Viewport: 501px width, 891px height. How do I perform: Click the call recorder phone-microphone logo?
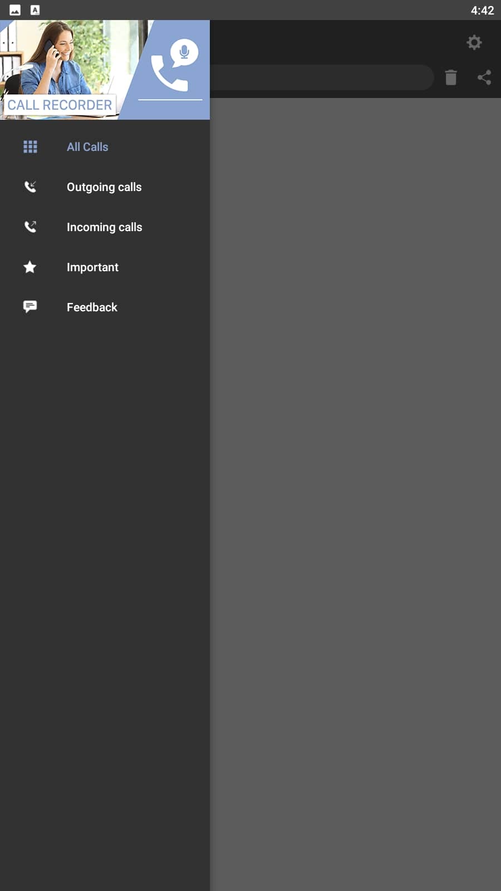tap(174, 65)
